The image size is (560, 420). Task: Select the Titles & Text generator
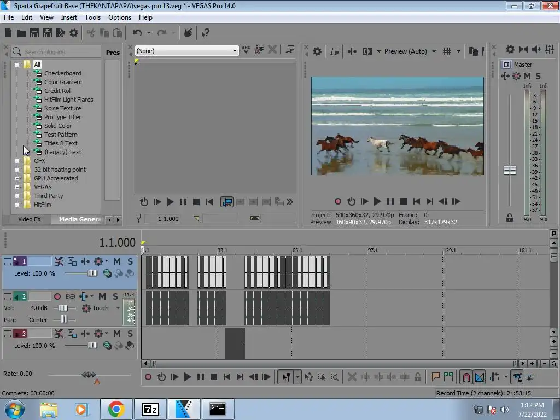(61, 143)
